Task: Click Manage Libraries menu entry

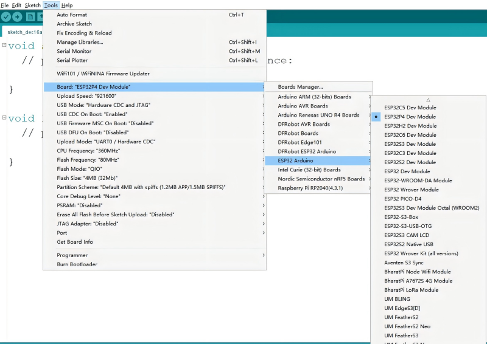Action: [x=80, y=43]
